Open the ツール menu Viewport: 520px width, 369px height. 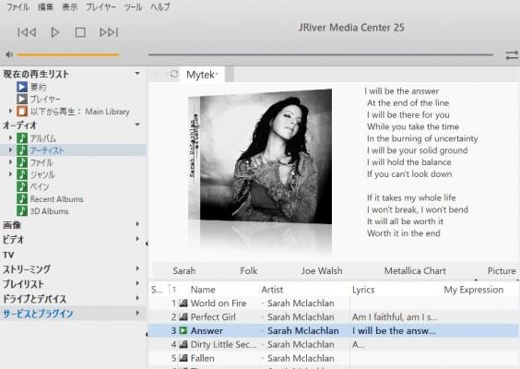click(133, 7)
